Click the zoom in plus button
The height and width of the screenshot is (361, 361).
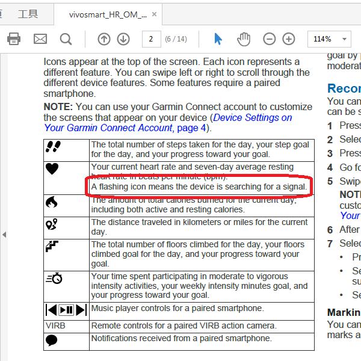289,39
